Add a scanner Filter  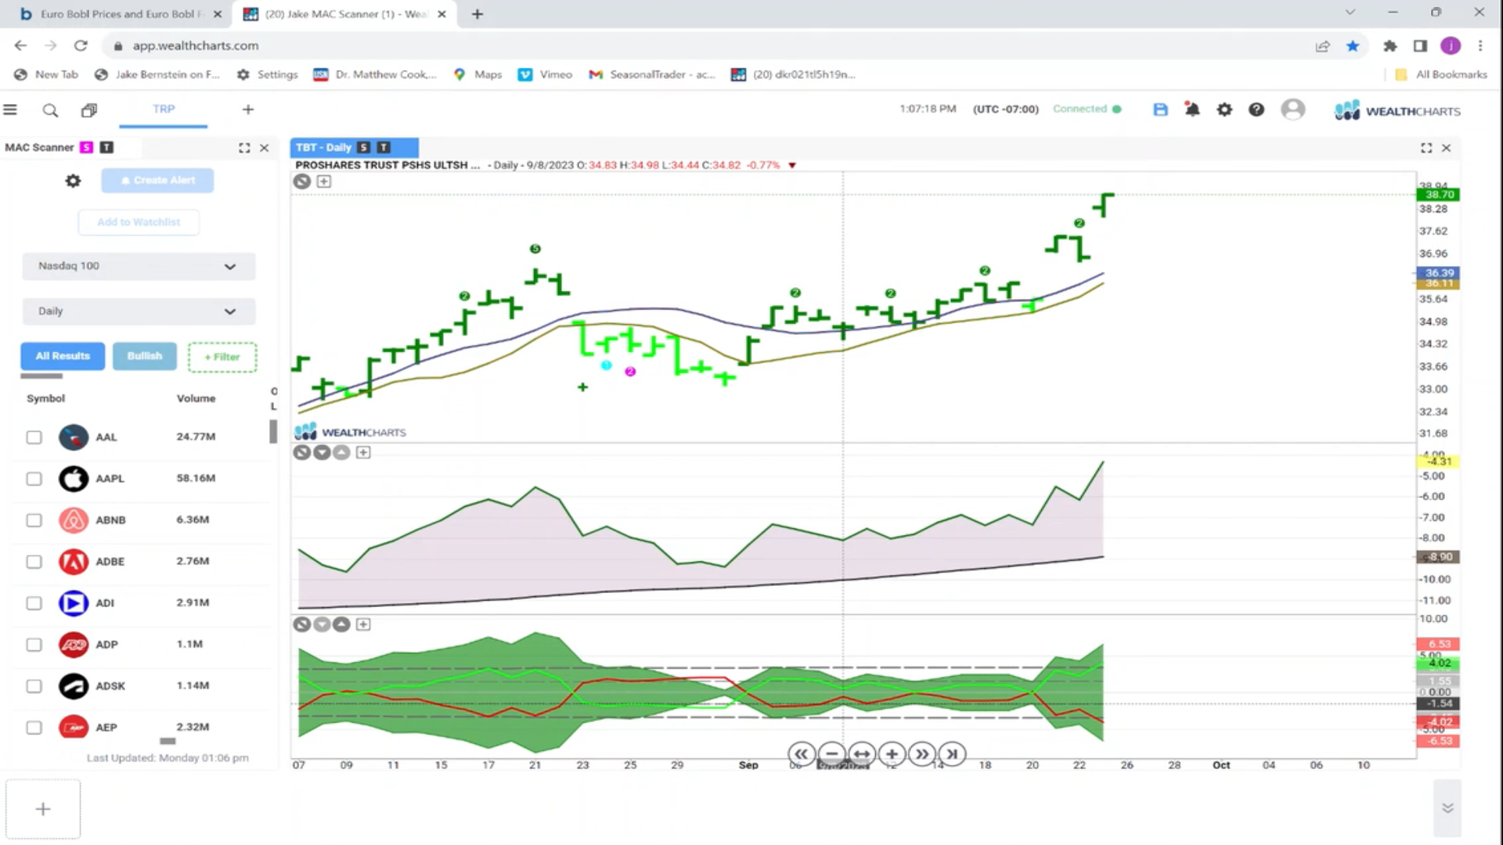point(222,357)
